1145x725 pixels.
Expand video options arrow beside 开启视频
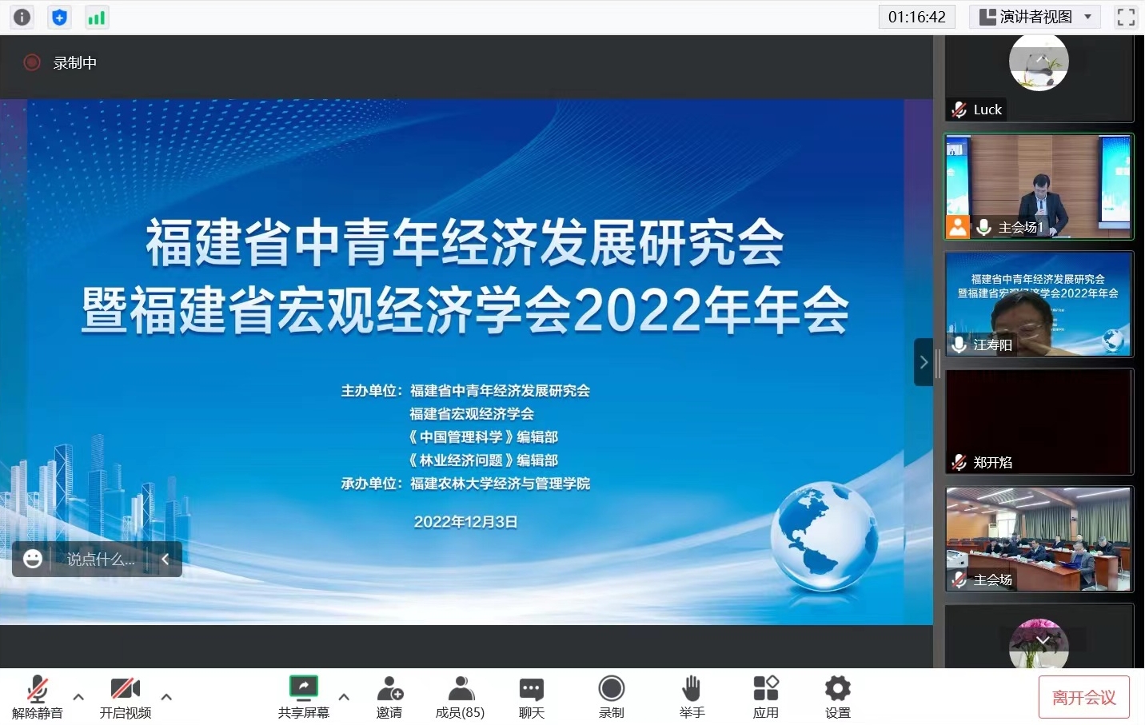point(166,696)
